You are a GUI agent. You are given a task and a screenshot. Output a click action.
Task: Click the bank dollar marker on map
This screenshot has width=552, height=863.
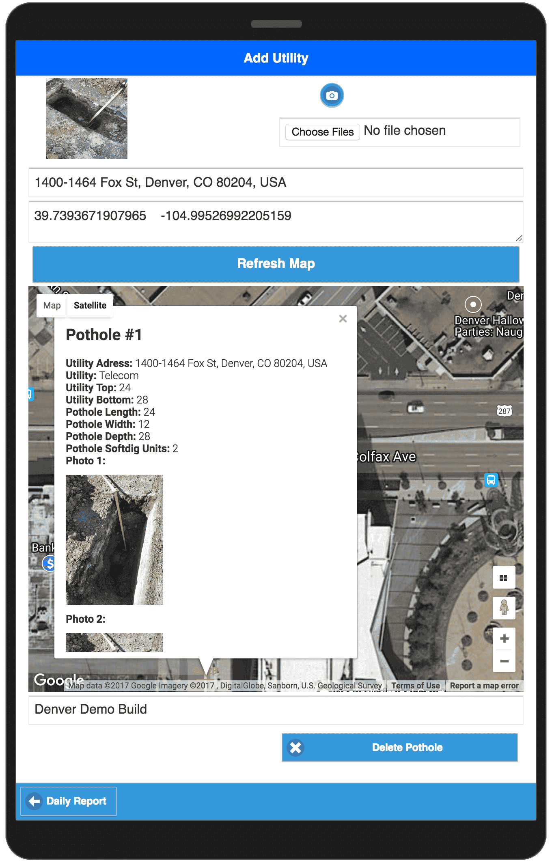click(x=49, y=563)
